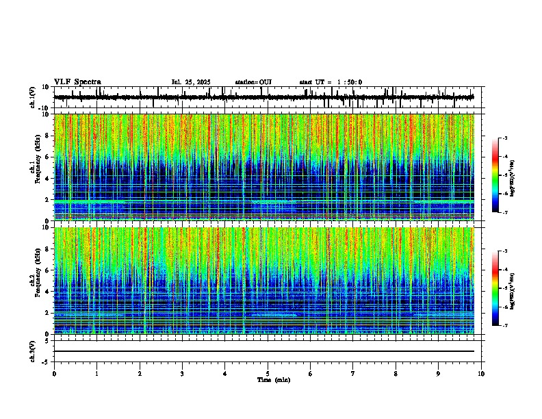542x419 pixels.
Task: Click time axis tick label "3"
Action: pyautogui.click(x=182, y=374)
